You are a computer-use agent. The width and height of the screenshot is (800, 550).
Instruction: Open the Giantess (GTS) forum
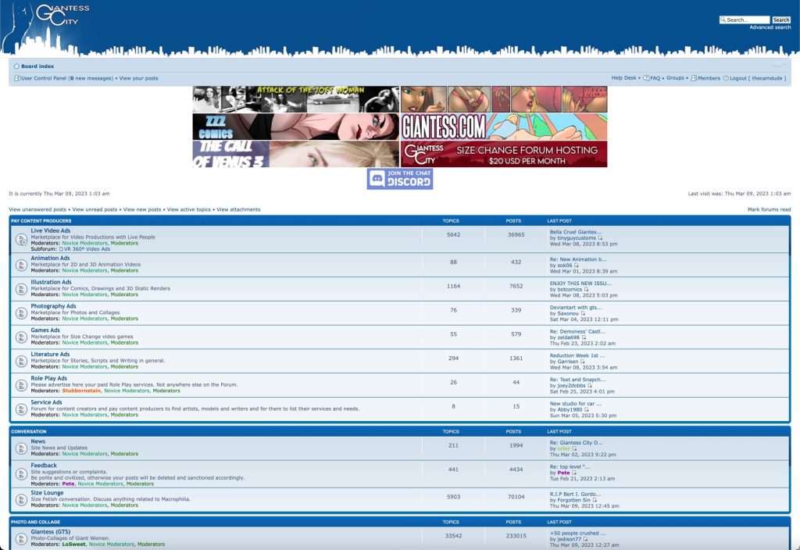pyautogui.click(x=51, y=531)
